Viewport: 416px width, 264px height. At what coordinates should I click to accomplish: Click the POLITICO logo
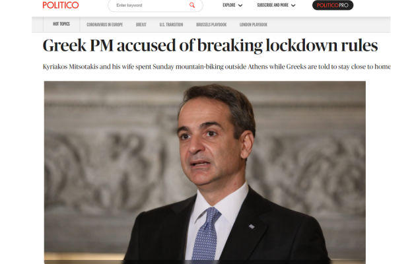coord(61,5)
